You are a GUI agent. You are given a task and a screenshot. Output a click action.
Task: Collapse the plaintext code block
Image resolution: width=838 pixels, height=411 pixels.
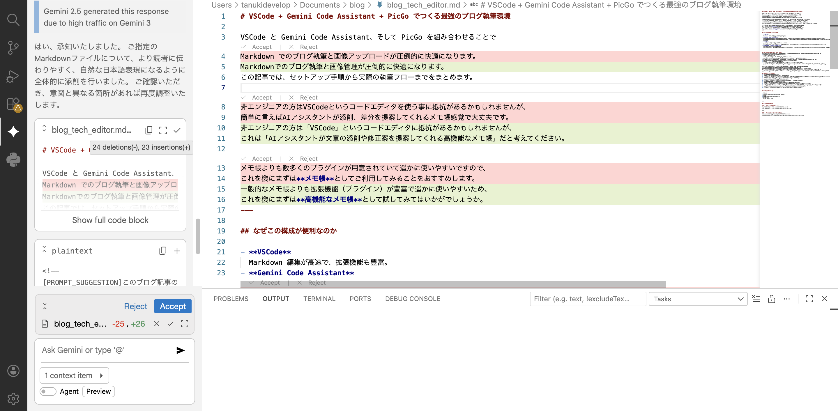coord(44,249)
